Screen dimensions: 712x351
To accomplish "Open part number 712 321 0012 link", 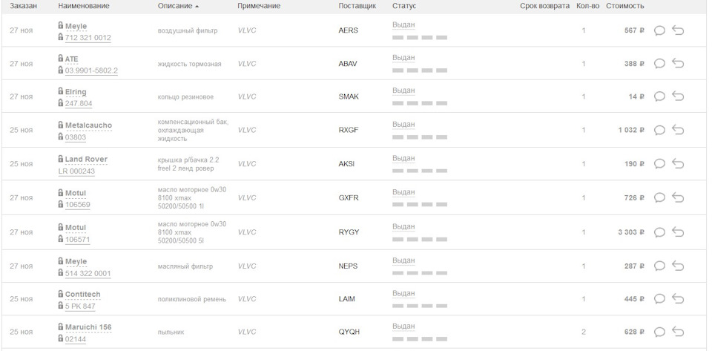I will coord(88,38).
